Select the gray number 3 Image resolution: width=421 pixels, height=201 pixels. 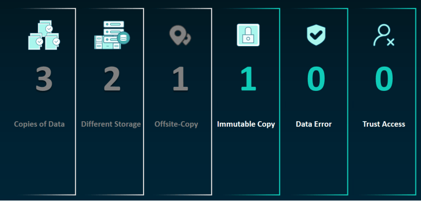(44, 79)
